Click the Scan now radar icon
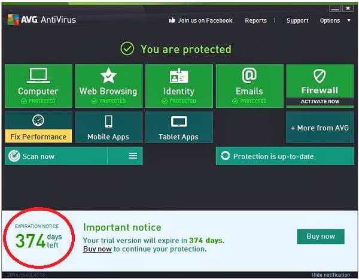Image resolution: width=359 pixels, height=279 pixels. [x=14, y=156]
